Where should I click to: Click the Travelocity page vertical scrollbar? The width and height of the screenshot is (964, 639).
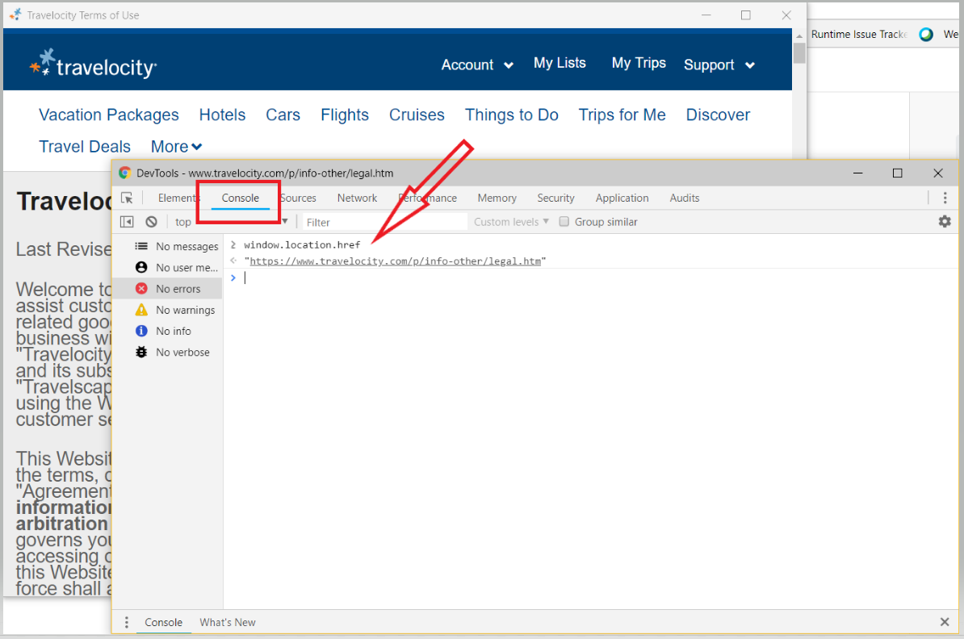click(x=799, y=52)
